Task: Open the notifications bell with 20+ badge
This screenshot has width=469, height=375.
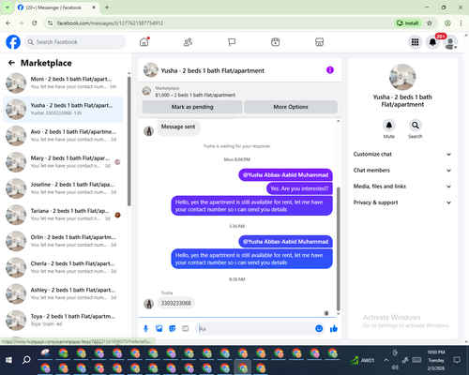Action: [x=432, y=42]
